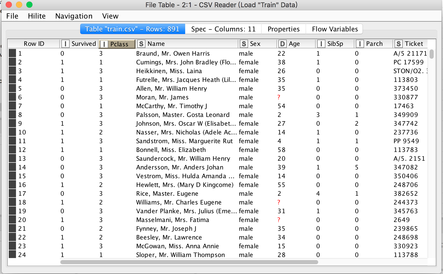Click the color marker of row 24
Viewport: 443px width, 274px height.
tap(12, 255)
